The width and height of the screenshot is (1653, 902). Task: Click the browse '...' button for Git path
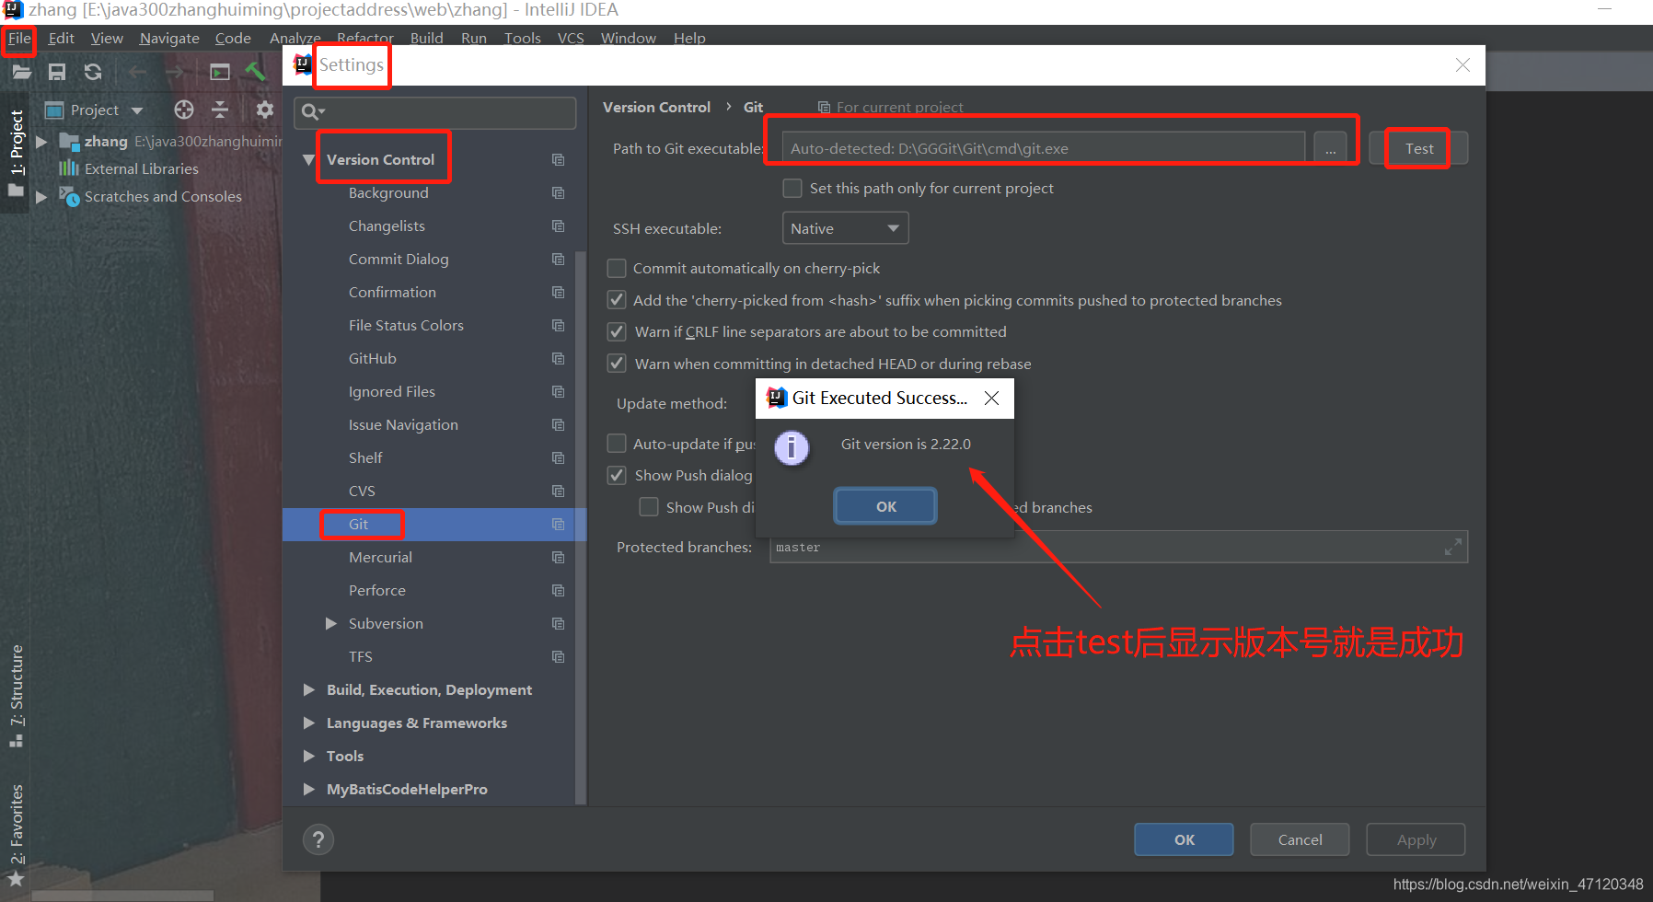click(x=1330, y=148)
